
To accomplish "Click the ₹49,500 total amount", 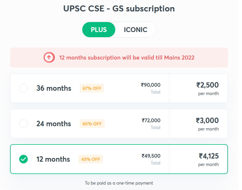I will click(151, 156).
